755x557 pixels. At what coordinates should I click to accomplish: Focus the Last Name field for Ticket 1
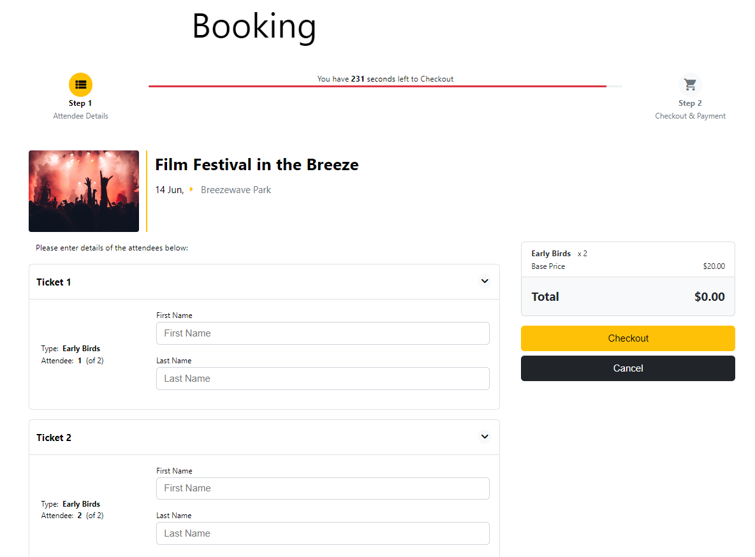point(323,379)
